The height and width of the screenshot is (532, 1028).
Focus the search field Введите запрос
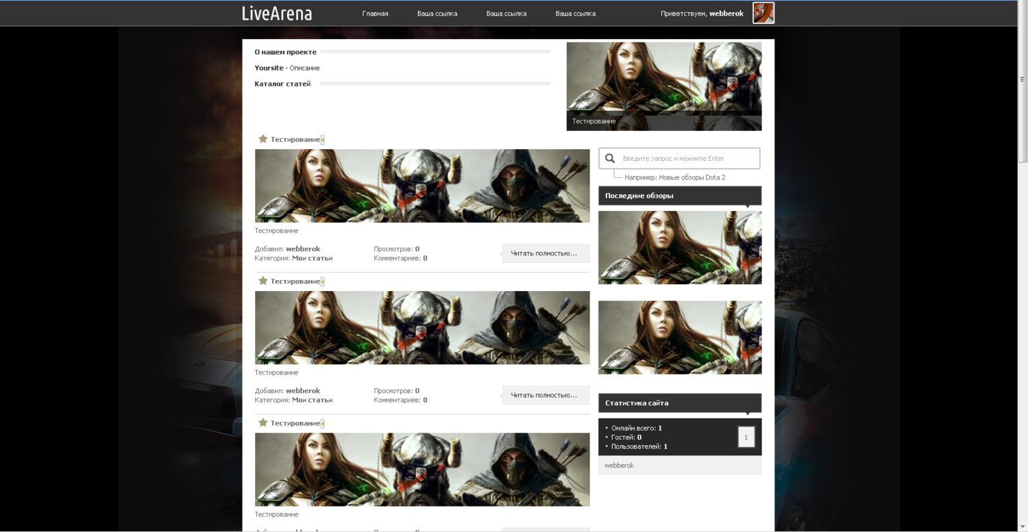pyautogui.click(x=685, y=158)
